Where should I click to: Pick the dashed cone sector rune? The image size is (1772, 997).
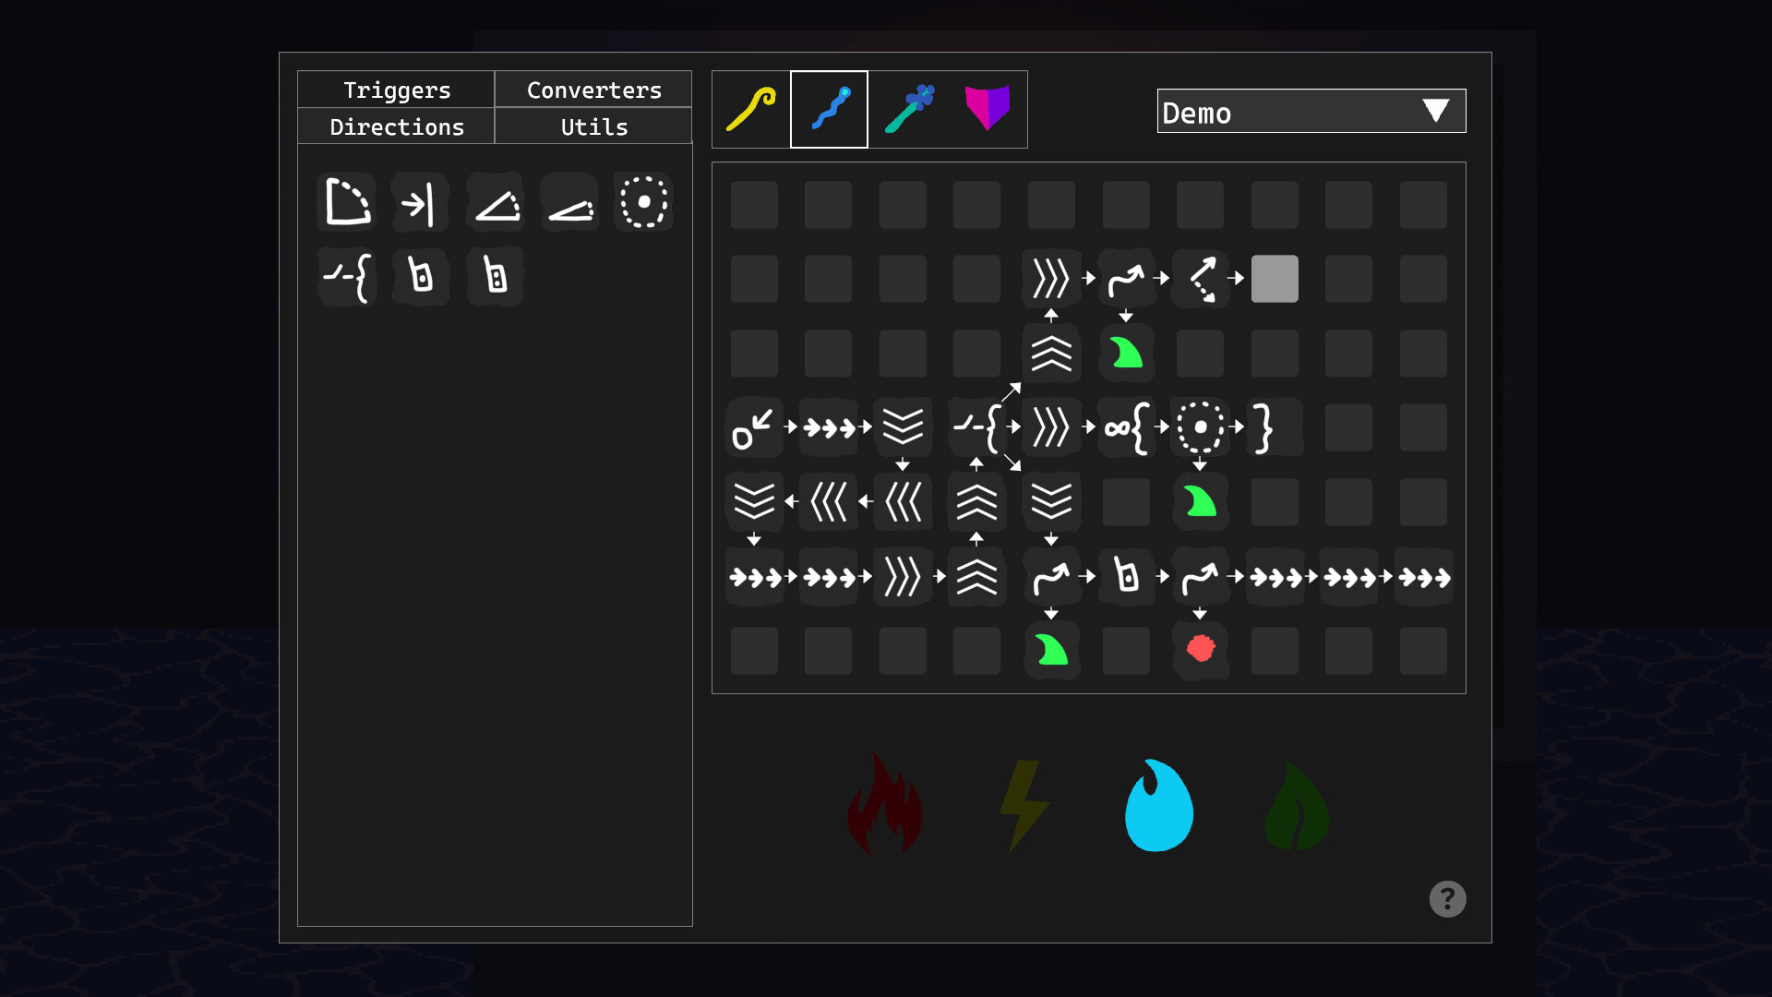pos(348,202)
